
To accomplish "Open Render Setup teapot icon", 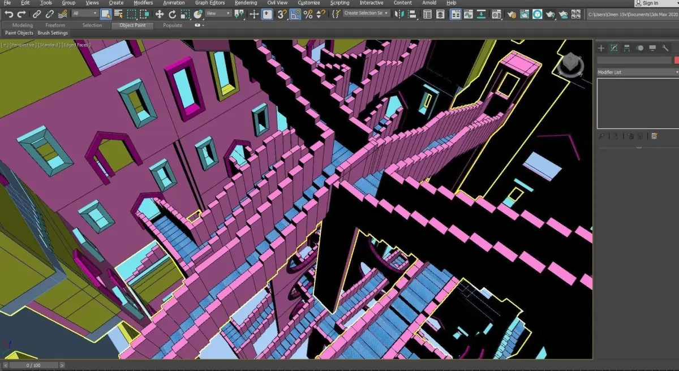I will coord(512,14).
